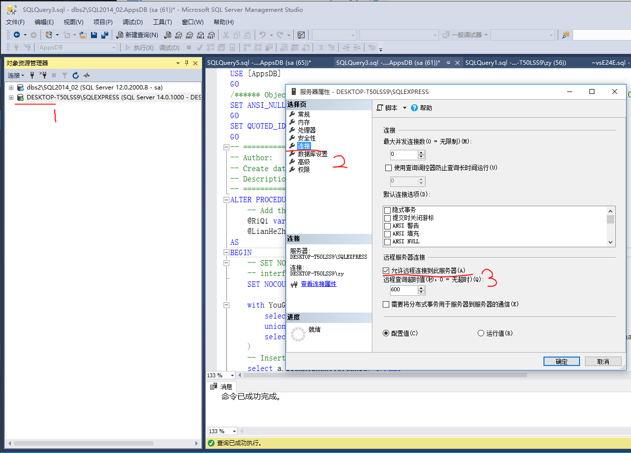Open the AppsDB database dropdown

[x=114, y=47]
